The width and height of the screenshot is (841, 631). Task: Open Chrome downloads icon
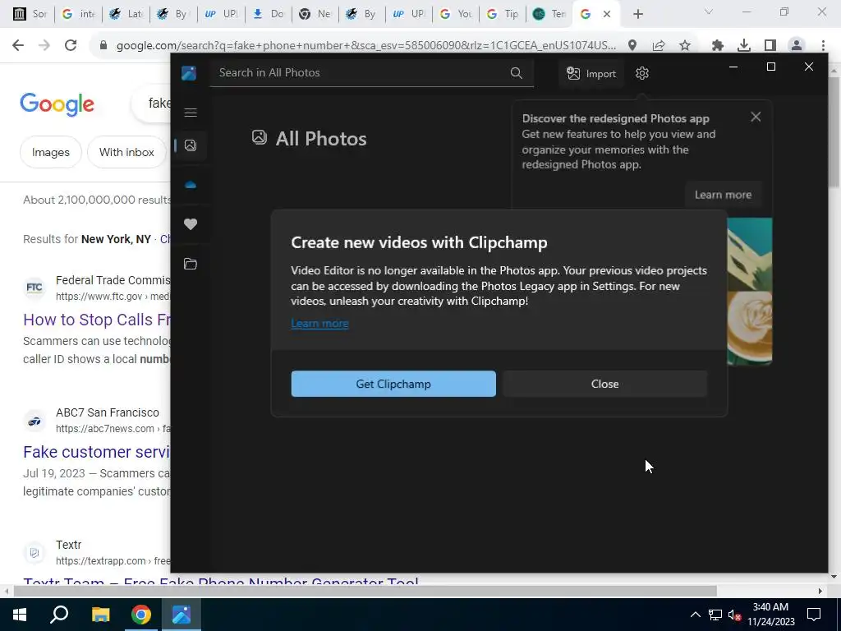(x=744, y=46)
